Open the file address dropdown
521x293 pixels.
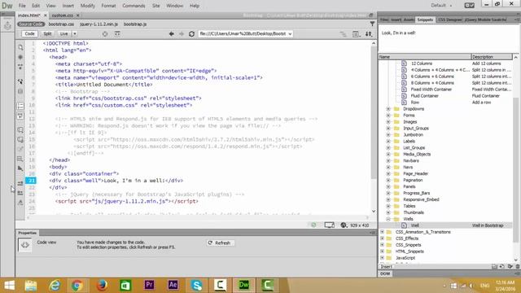point(290,34)
